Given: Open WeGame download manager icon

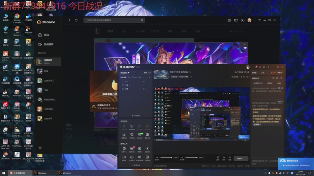Looking at the screenshot, I should pyautogui.click(x=243, y=20).
